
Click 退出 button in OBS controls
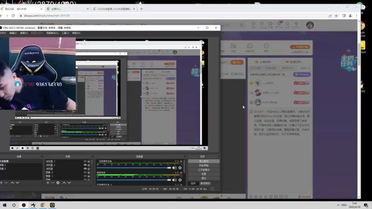(204, 178)
